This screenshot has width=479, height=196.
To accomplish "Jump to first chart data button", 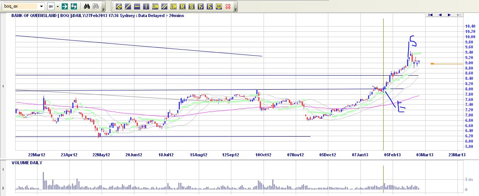I will [x=431, y=15].
